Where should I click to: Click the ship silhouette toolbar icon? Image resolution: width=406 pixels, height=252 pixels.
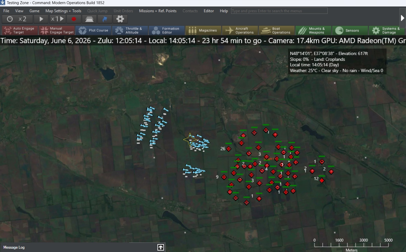point(89,19)
